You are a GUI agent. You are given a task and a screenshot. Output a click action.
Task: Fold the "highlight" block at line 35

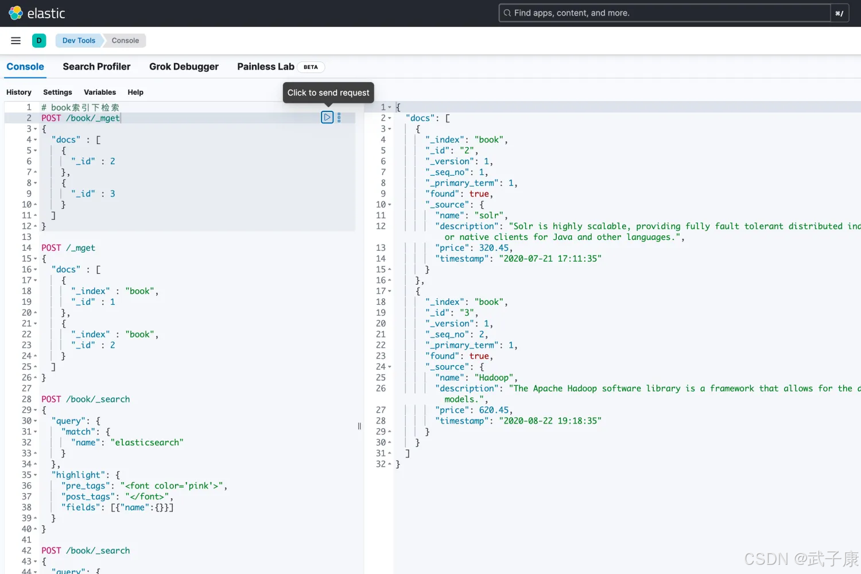(36, 475)
